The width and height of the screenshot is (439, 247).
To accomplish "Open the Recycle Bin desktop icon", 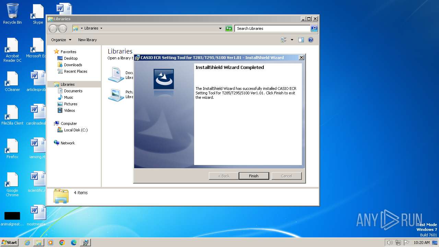I will click(x=12, y=14).
